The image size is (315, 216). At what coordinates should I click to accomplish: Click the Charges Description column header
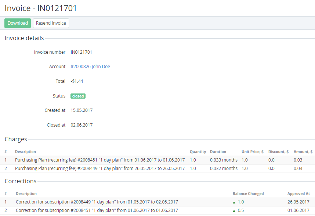[x=25, y=152]
